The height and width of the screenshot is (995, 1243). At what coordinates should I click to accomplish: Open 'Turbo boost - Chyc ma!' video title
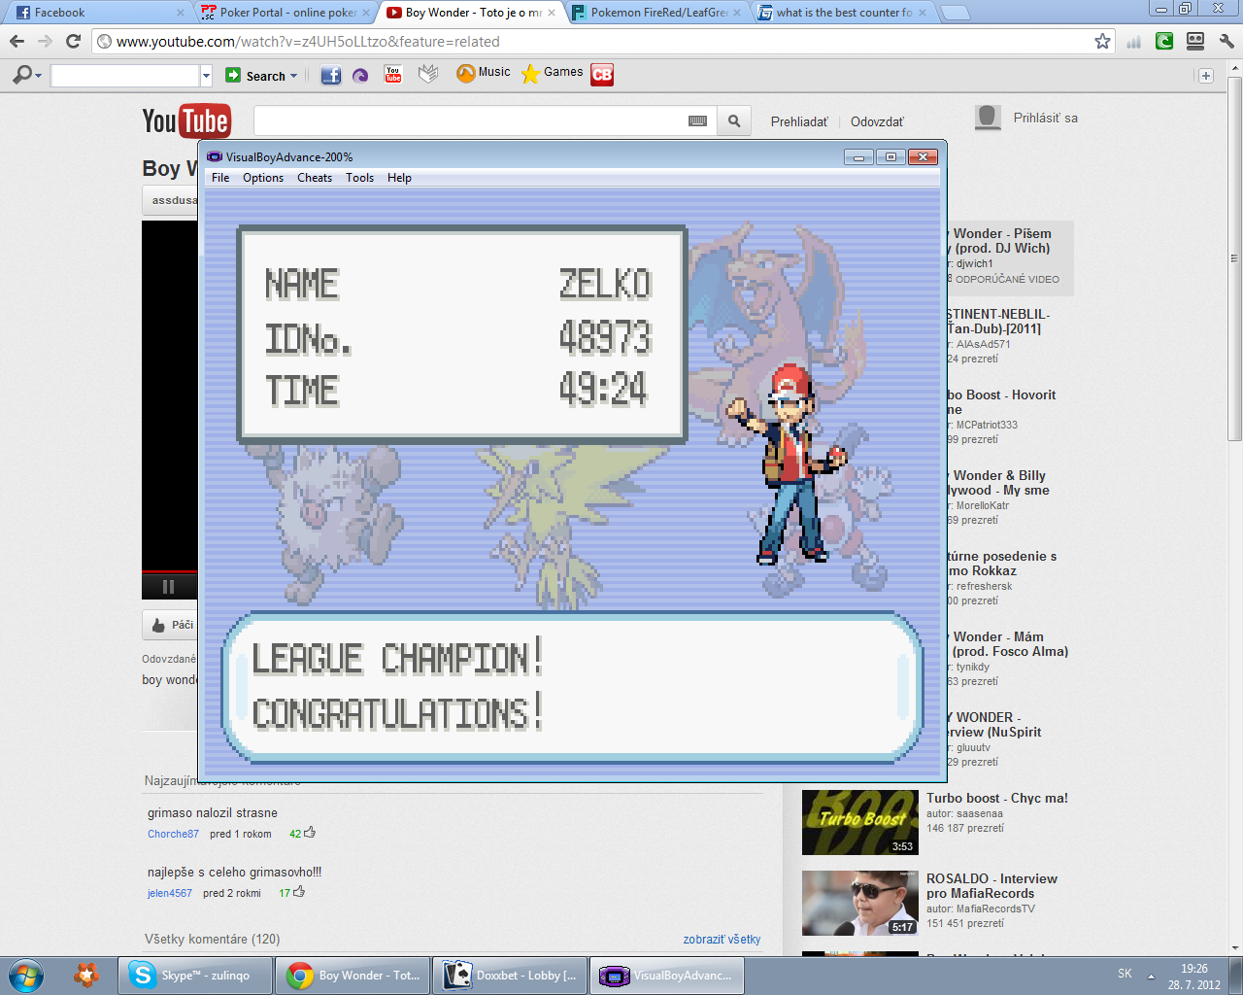coord(997,798)
